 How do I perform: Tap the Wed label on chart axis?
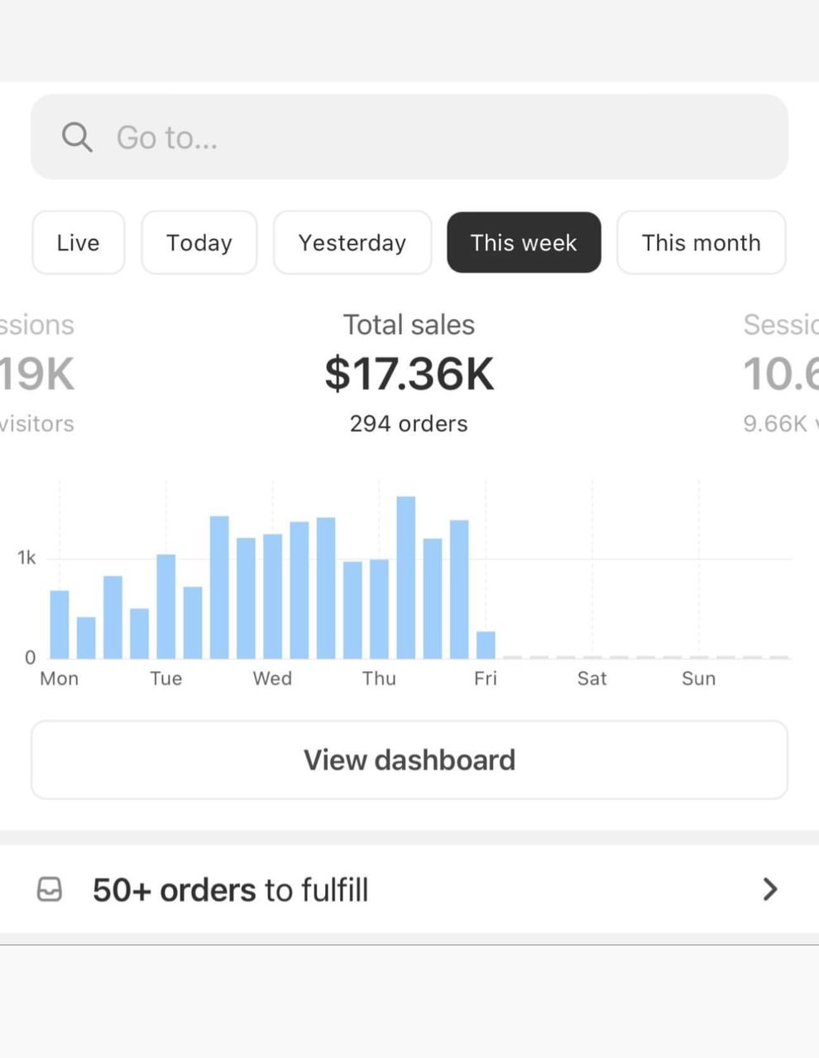tap(272, 679)
